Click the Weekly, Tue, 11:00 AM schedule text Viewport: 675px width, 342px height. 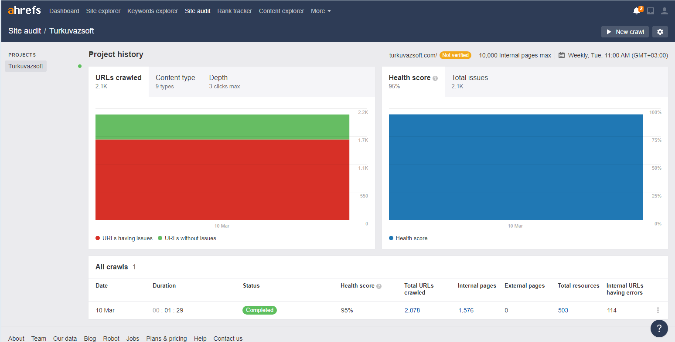(618, 55)
